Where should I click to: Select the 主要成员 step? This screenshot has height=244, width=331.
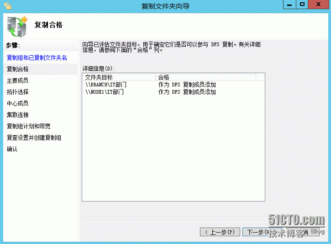[x=17, y=80]
